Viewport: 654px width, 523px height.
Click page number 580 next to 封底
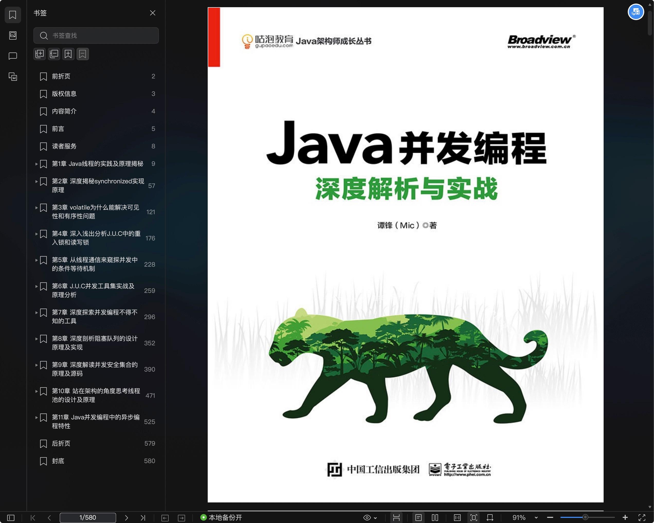[150, 461]
